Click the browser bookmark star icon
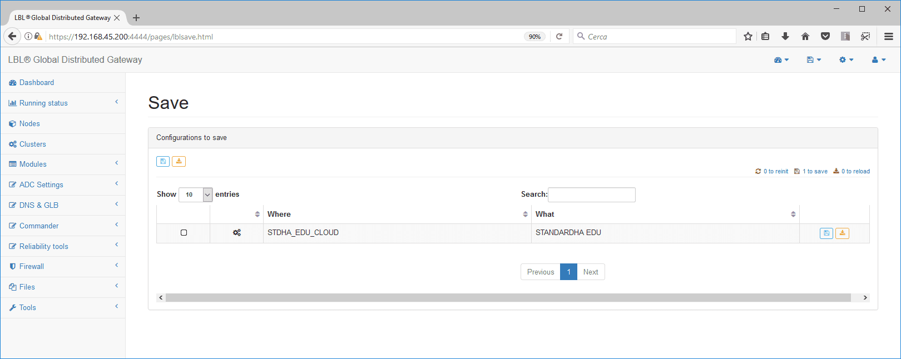Image resolution: width=901 pixels, height=359 pixels. 748,36
